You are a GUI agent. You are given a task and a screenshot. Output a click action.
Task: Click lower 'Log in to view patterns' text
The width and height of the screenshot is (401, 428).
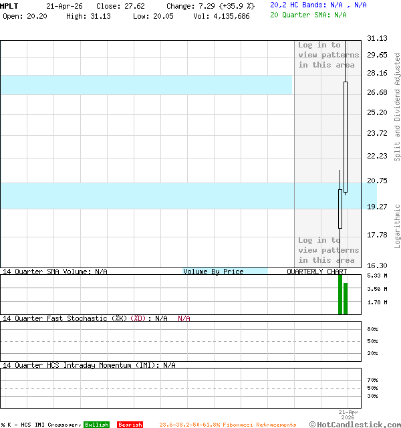328,250
